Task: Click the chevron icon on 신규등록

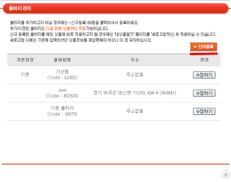Action: point(195,47)
